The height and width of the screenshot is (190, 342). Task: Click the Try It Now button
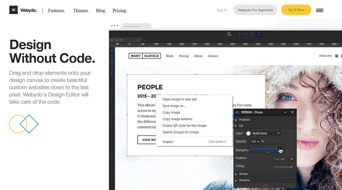coord(296,10)
